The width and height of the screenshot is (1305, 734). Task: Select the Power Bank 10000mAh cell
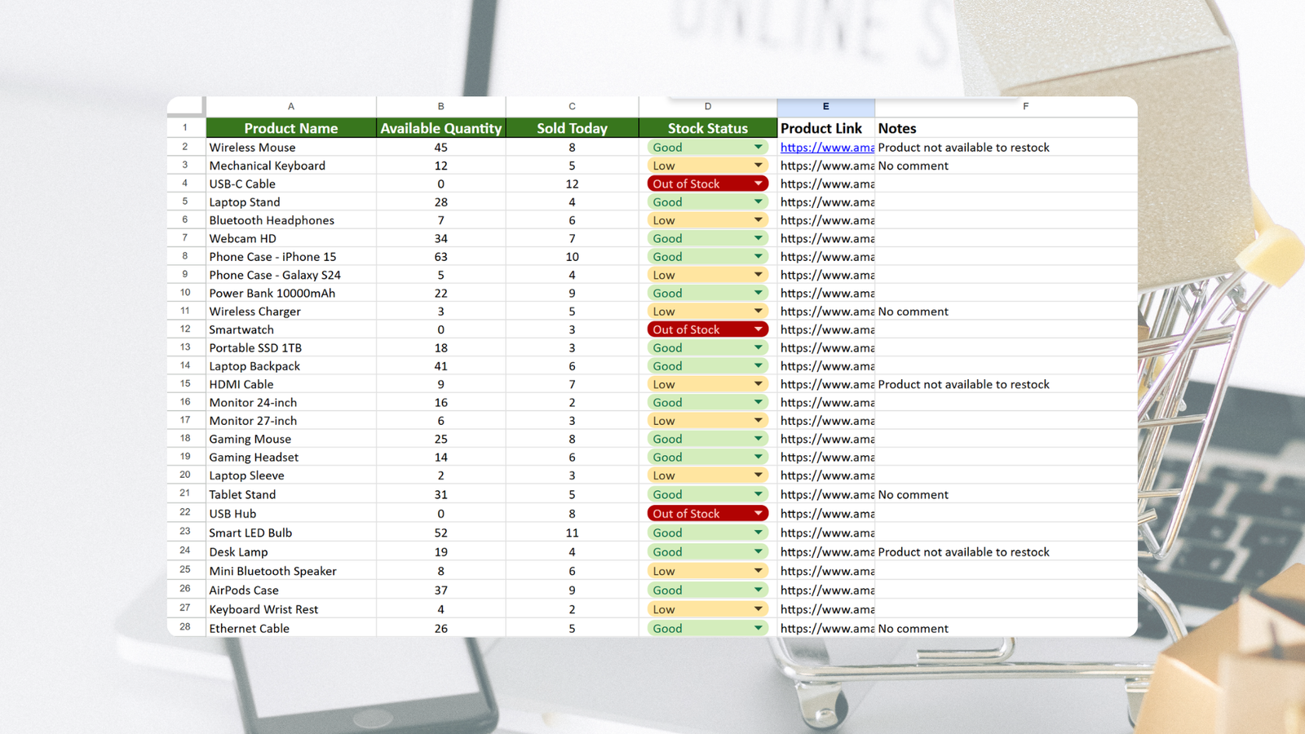pos(291,294)
